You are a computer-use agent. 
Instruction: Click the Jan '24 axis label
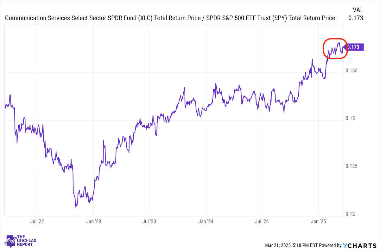[206, 222]
